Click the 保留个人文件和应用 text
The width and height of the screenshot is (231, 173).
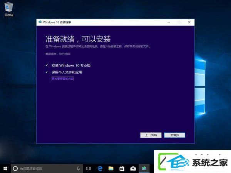click(x=67, y=72)
